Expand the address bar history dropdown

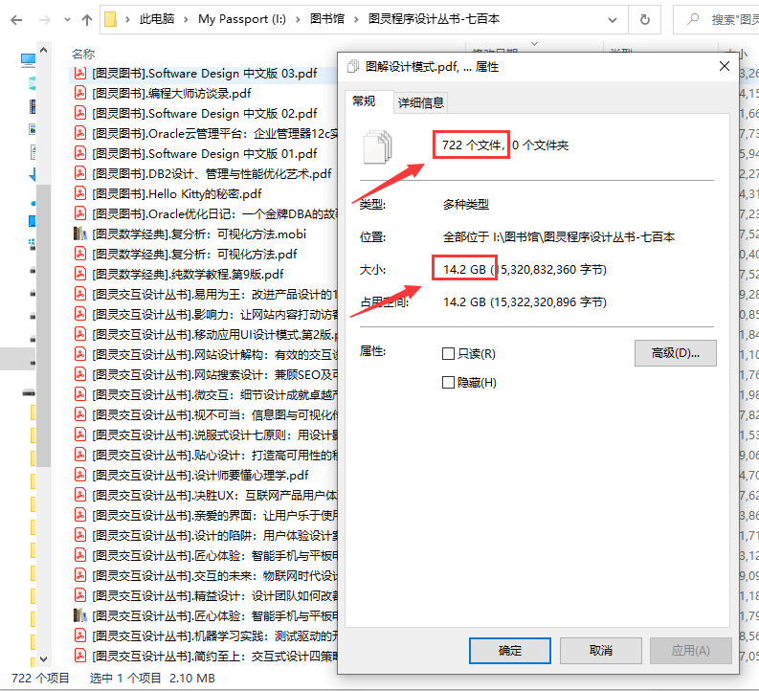pos(613,20)
